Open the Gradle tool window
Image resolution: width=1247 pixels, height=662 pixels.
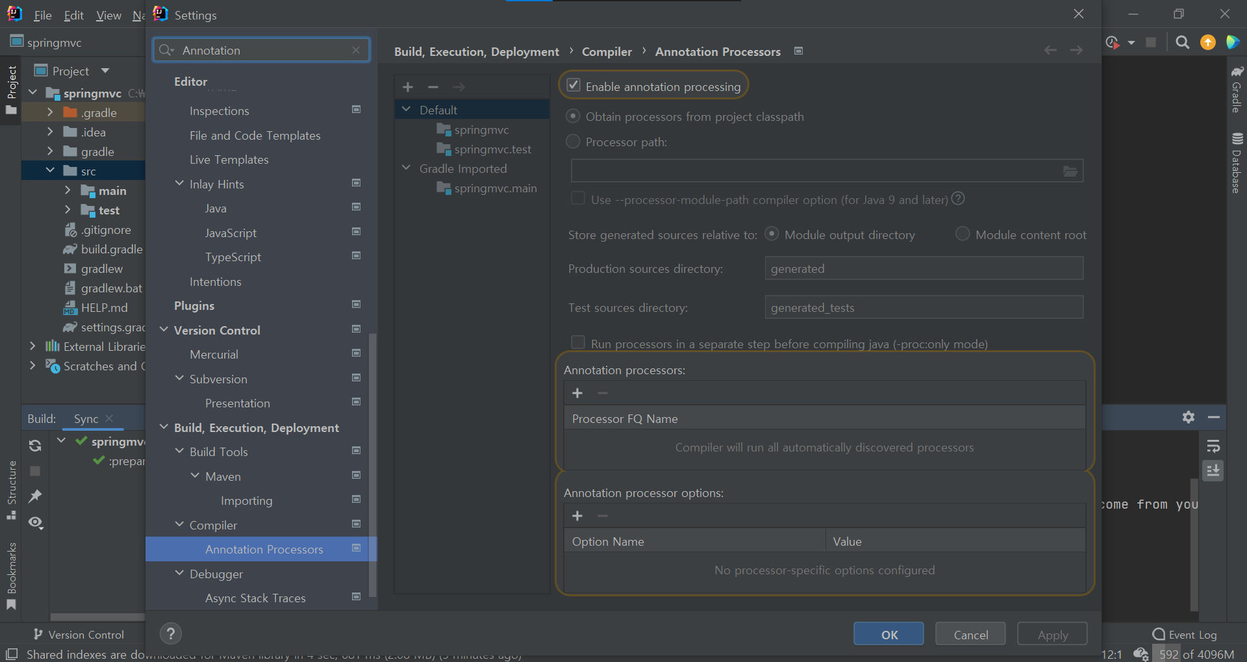tap(1237, 89)
